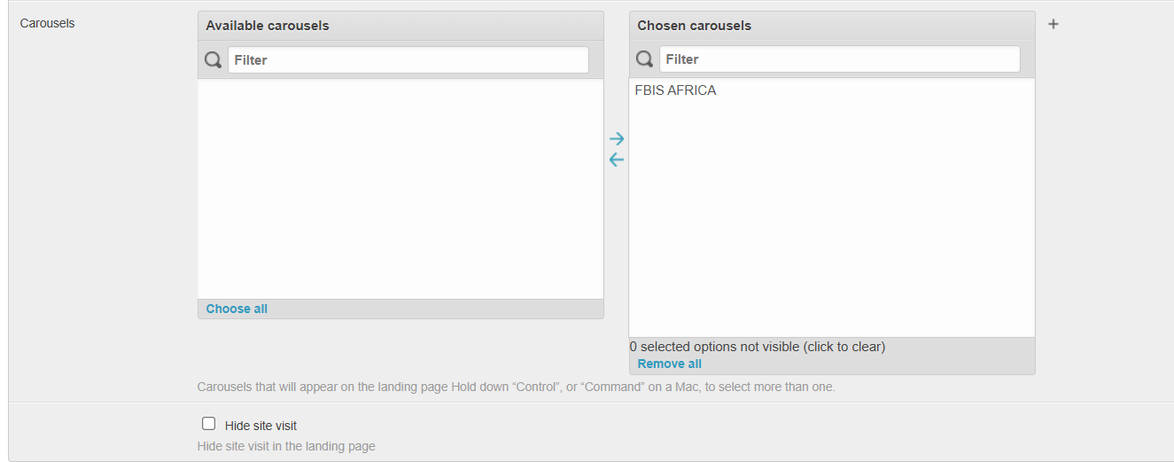The image size is (1174, 462).
Task: Click the right arrow to choose carousels
Action: [617, 139]
